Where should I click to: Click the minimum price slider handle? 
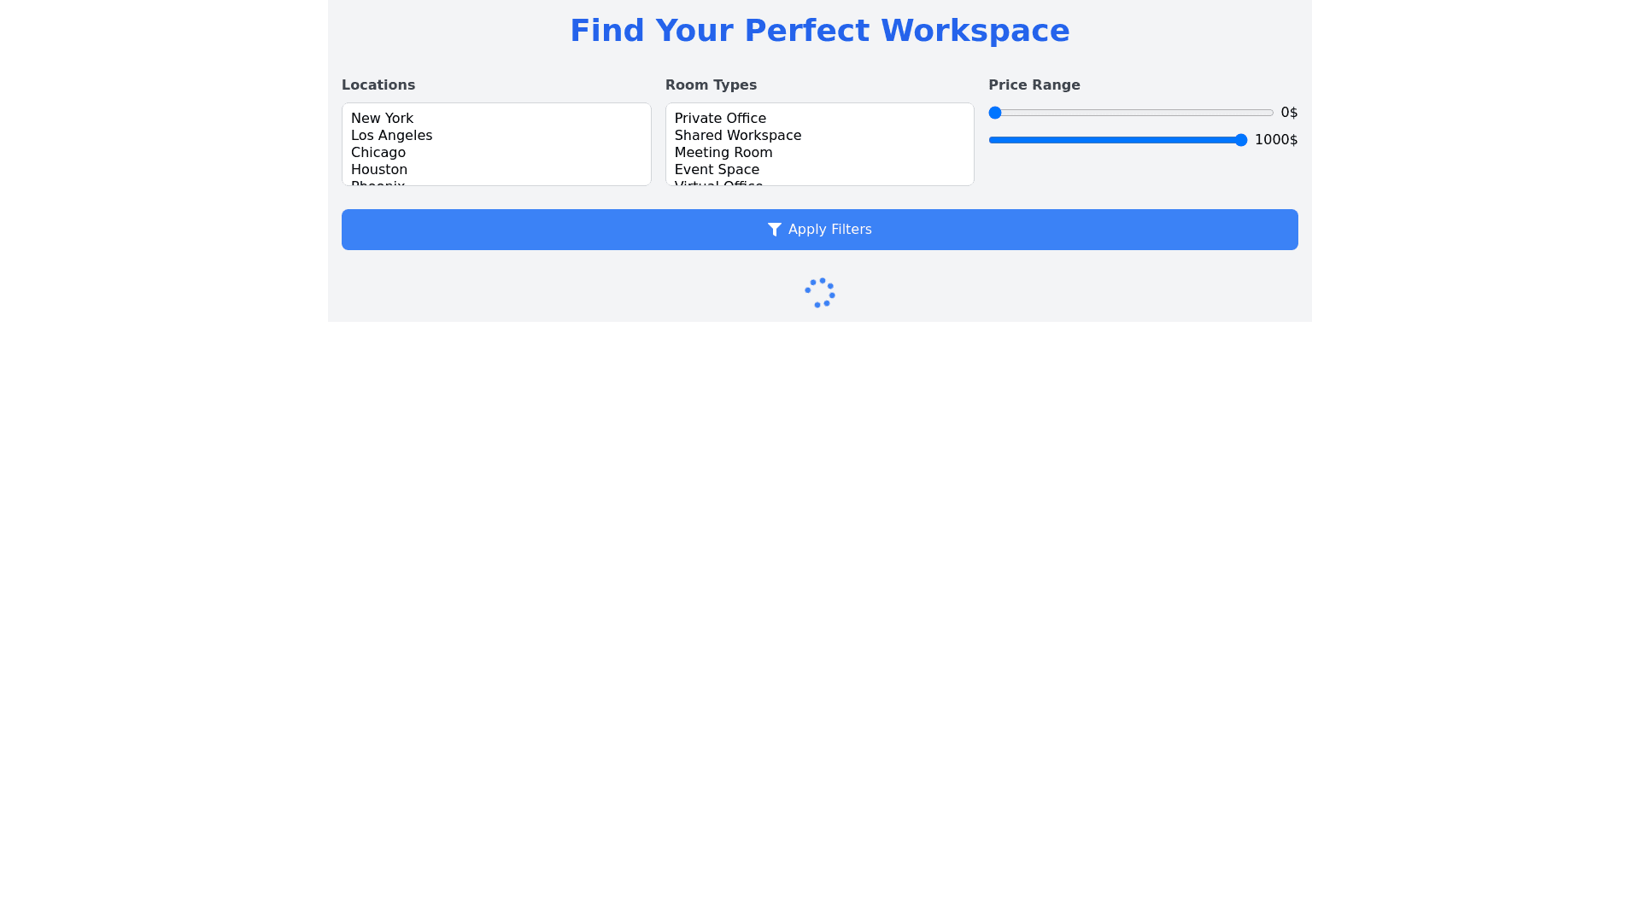pyautogui.click(x=995, y=113)
